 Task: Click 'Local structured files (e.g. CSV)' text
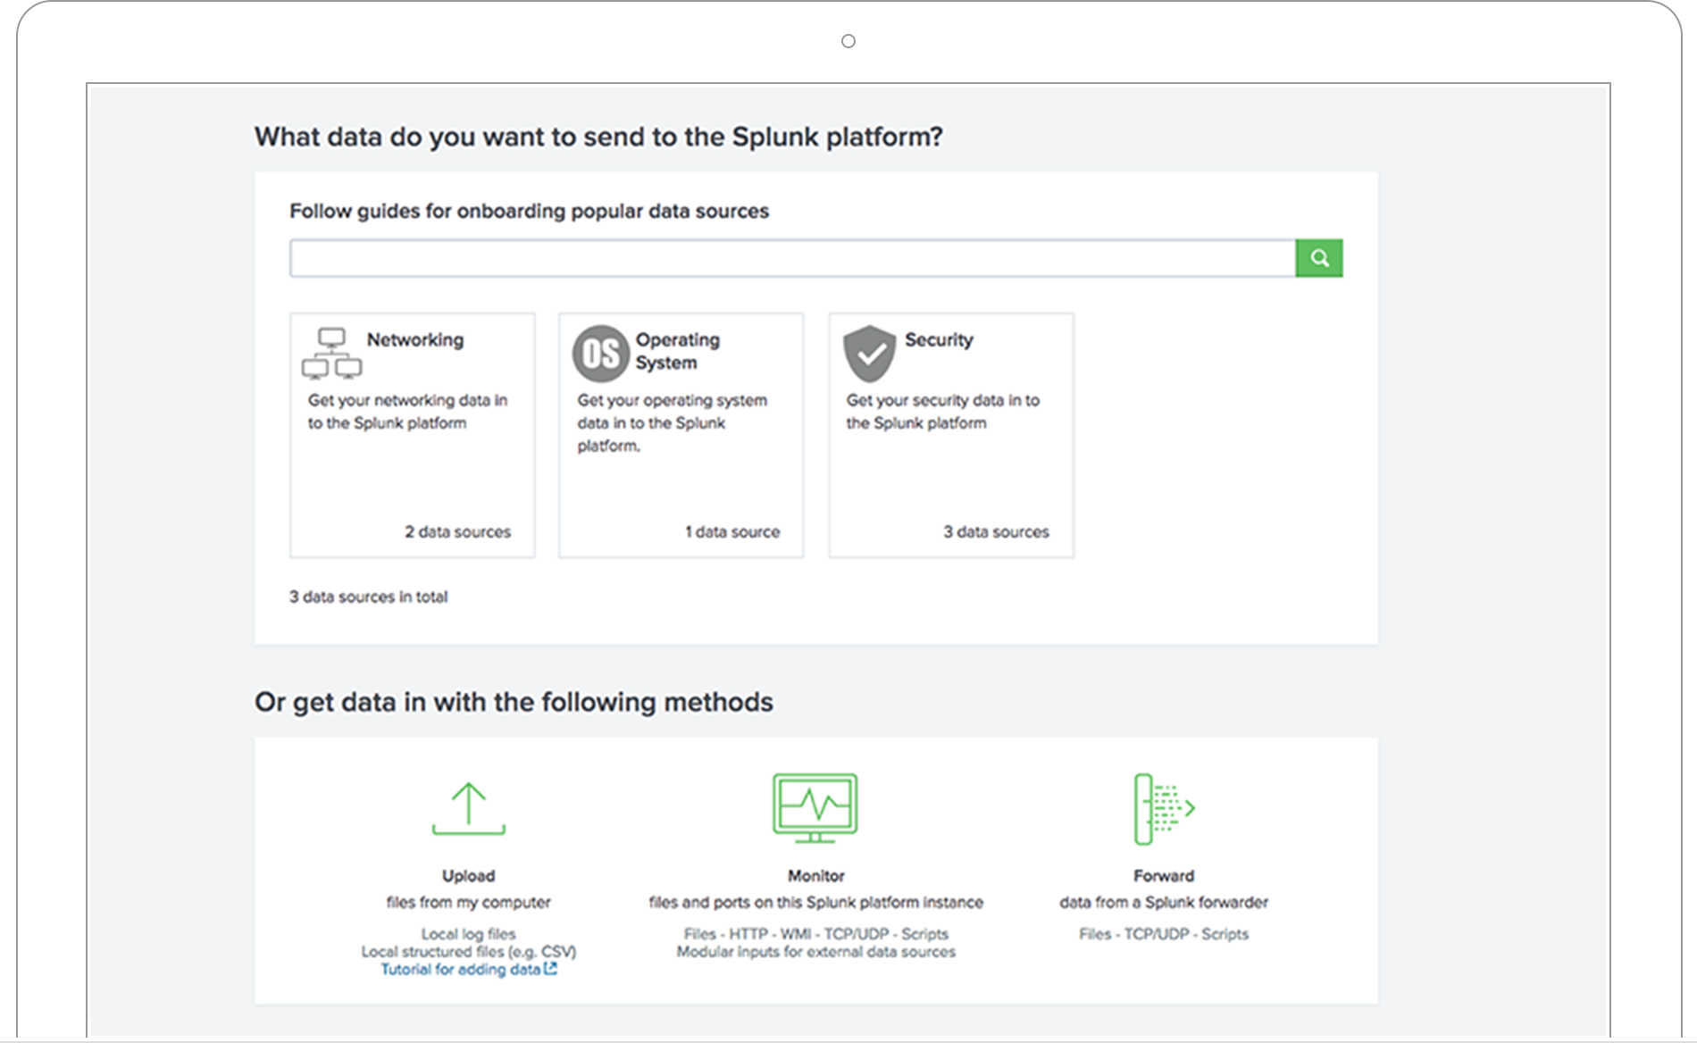tap(468, 952)
